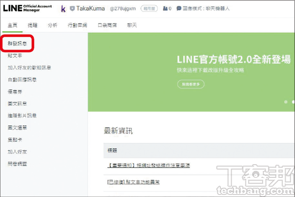Click the chat bubble response mode icon
This screenshot has width=295, height=197.
(x=179, y=8)
